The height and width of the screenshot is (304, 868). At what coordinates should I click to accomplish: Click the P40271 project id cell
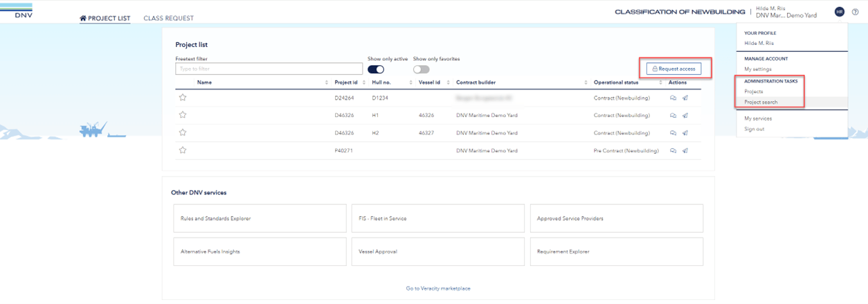(x=344, y=150)
